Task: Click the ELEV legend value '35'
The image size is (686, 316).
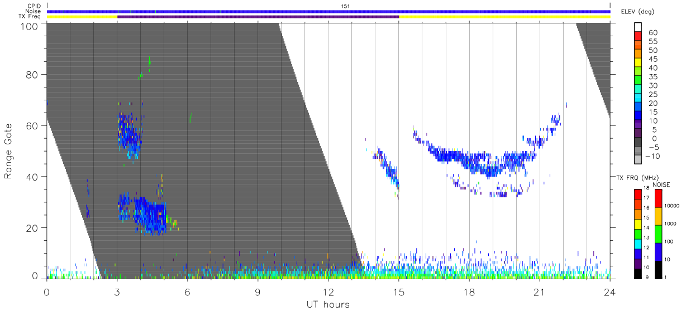Action: (652, 77)
